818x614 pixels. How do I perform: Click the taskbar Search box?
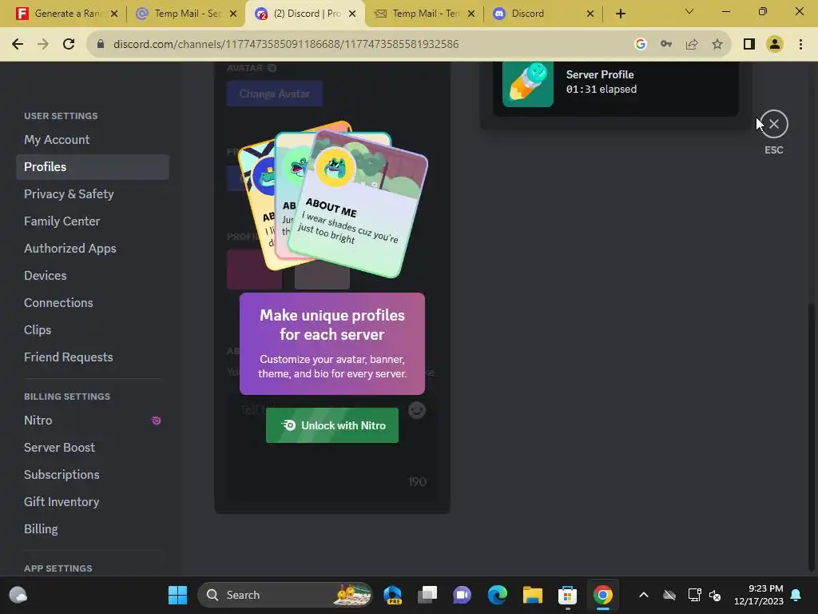tap(285, 595)
